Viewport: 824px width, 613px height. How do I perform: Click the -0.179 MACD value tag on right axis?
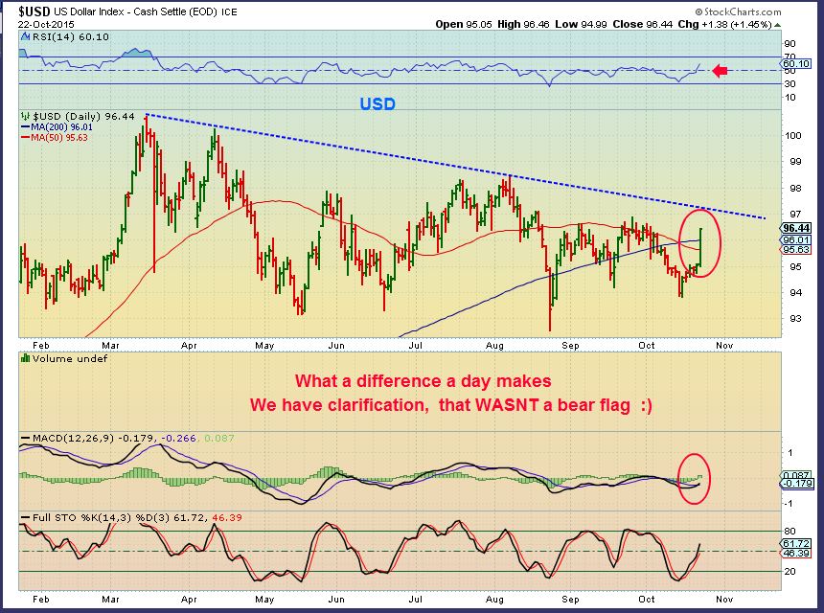point(797,484)
